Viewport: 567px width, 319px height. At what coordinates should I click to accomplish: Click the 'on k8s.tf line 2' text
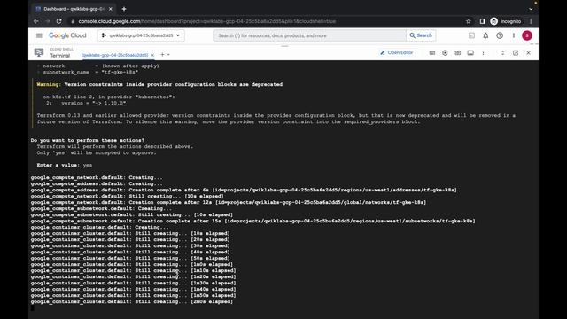click(109, 97)
